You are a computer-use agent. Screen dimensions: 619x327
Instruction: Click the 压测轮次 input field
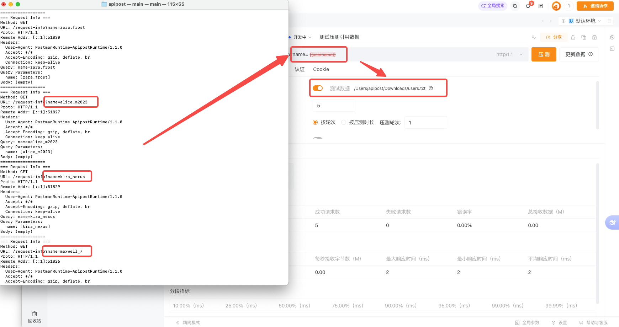426,123
